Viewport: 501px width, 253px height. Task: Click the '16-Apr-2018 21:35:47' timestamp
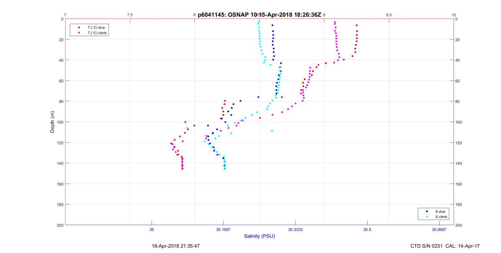pyautogui.click(x=175, y=246)
